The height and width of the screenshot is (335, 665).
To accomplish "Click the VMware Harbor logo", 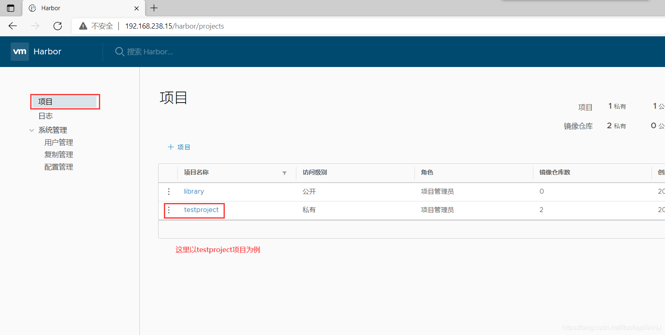I will pos(20,51).
